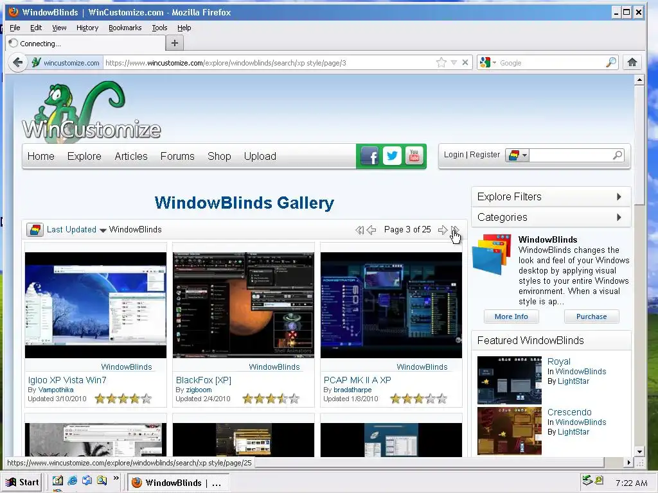The width and height of the screenshot is (658, 493).
Task: Click in the Firefox URL address field
Action: click(269, 63)
